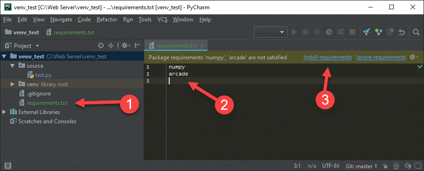Open the VCS menu
Viewport: 424px width, 171px height.
pyautogui.click(x=163, y=19)
